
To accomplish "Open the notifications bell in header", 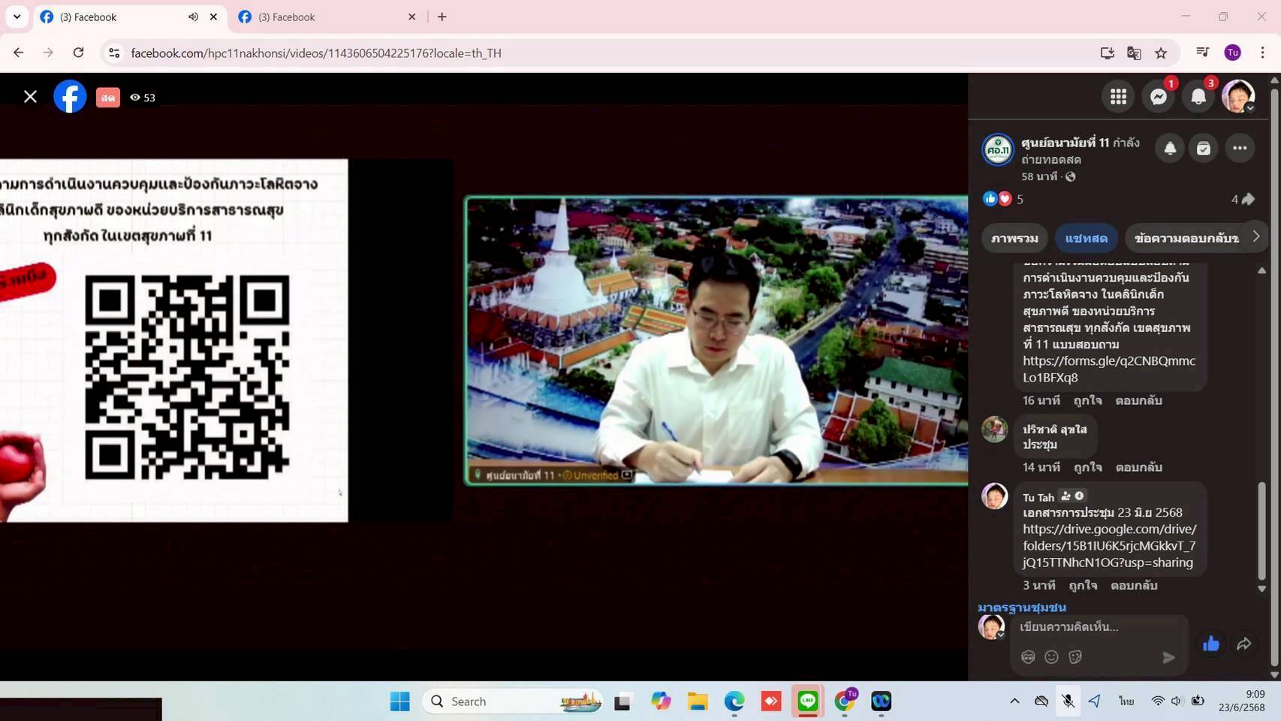I will click(x=1198, y=97).
